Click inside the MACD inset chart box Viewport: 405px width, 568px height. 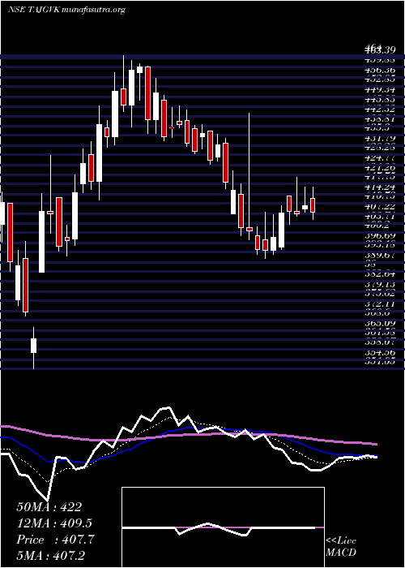tap(223, 527)
